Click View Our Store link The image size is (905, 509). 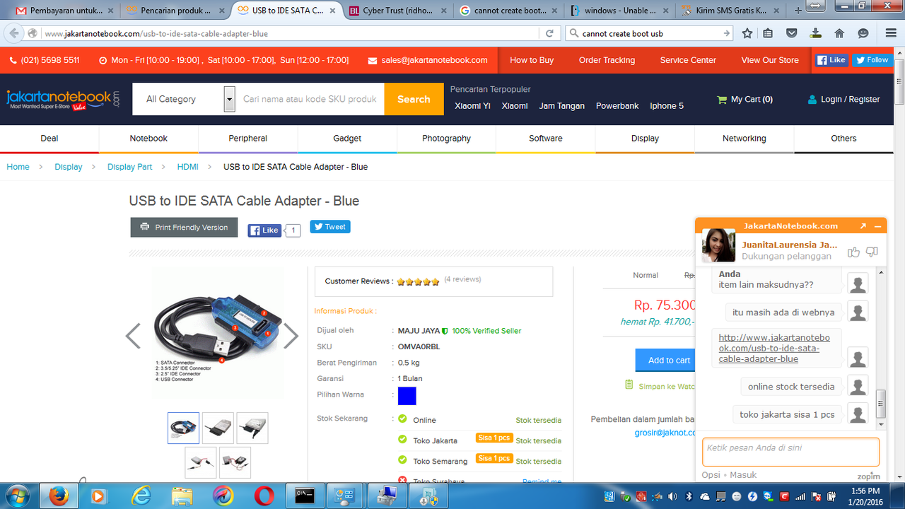pos(770,60)
